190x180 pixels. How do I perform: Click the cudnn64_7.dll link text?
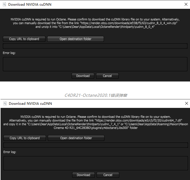(x=139, y=120)
